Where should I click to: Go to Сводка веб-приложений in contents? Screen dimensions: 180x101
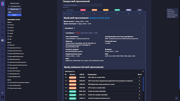coord(172,15)
